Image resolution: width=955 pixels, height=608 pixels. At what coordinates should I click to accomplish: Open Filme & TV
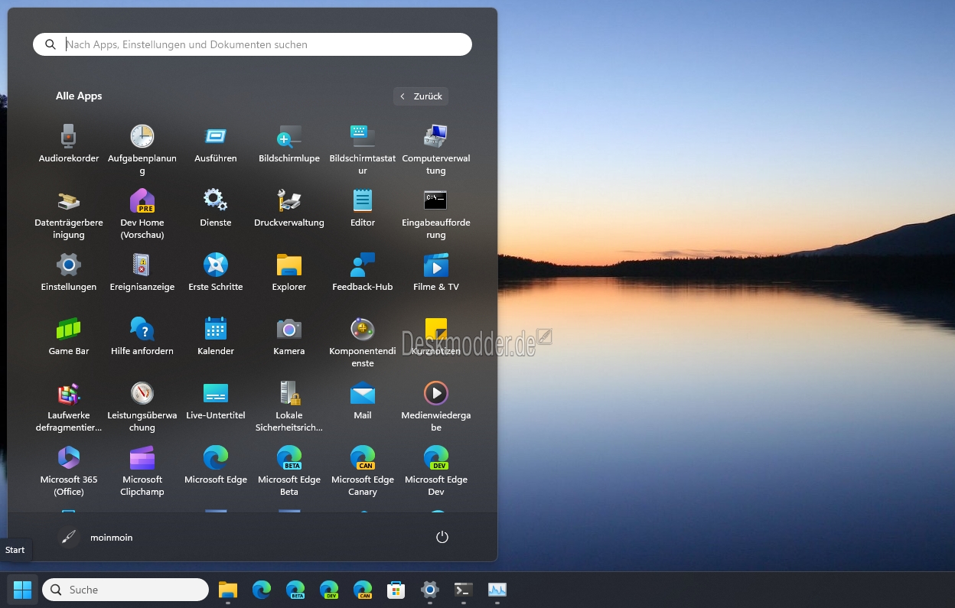(x=436, y=272)
